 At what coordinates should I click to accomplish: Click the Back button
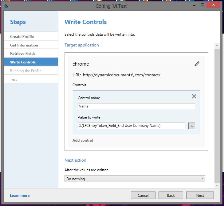pos(171,196)
